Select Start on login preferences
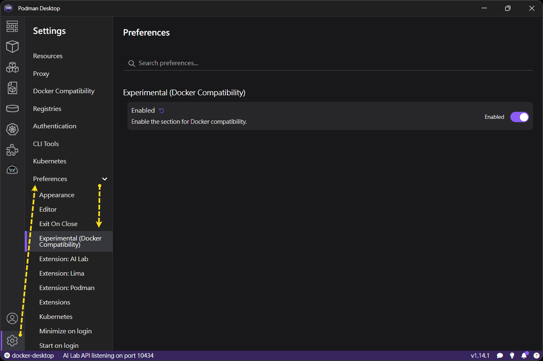Screen dimensions: 543x361 click(59, 346)
